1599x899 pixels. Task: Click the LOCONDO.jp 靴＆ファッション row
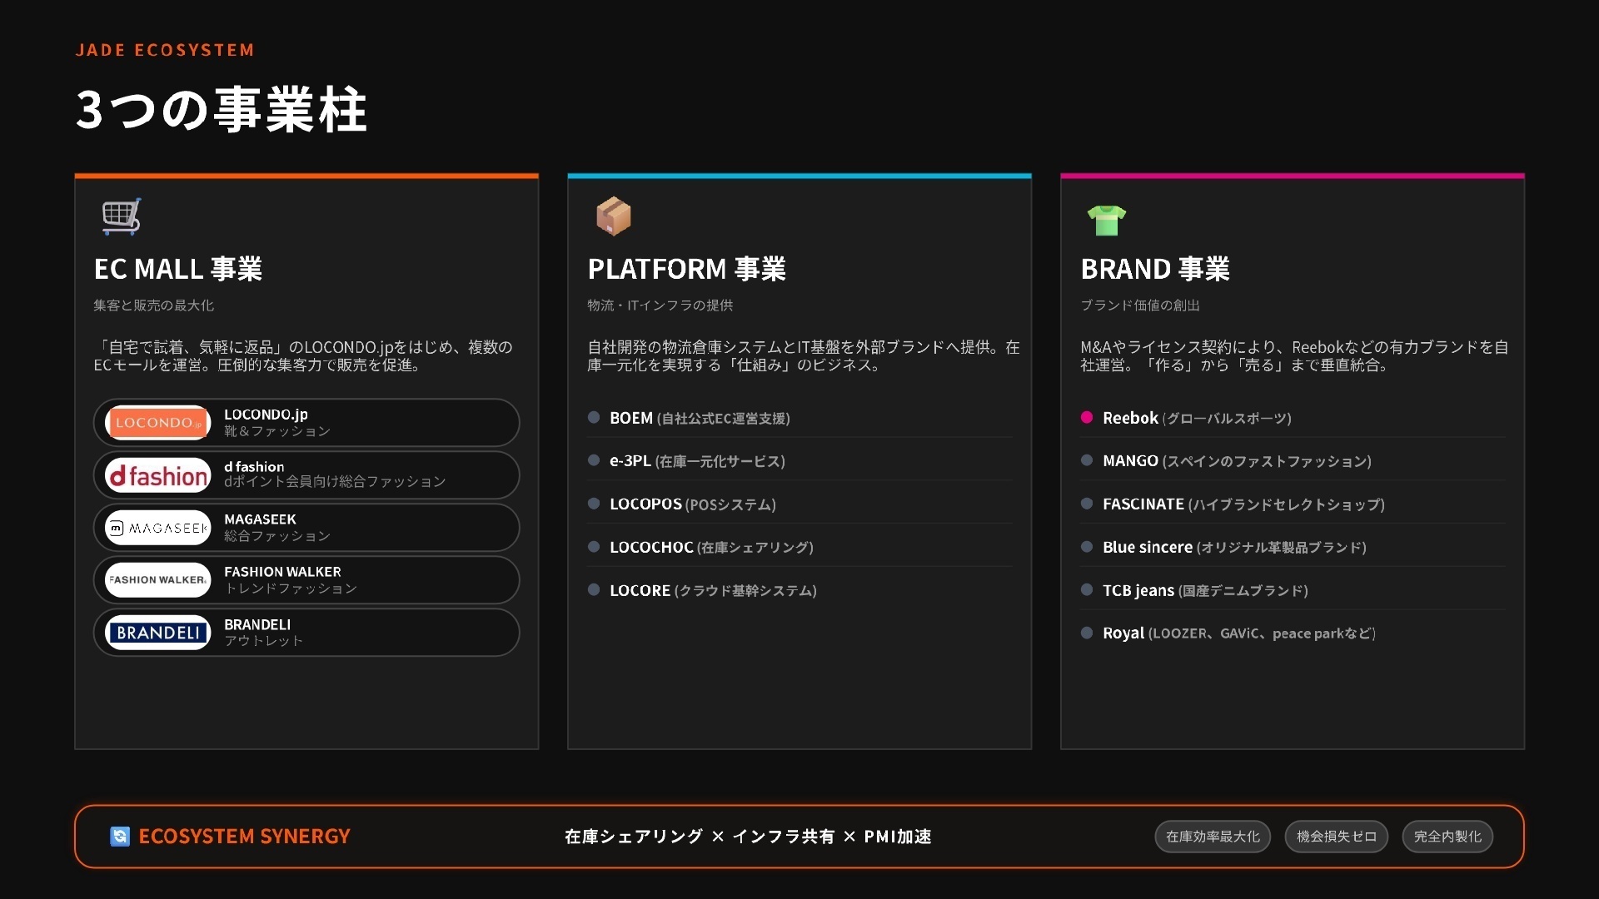(x=306, y=423)
